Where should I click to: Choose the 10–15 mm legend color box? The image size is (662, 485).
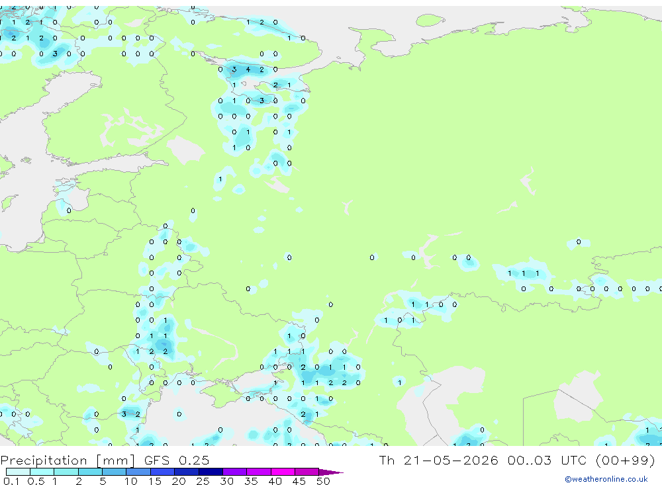[x=138, y=472]
